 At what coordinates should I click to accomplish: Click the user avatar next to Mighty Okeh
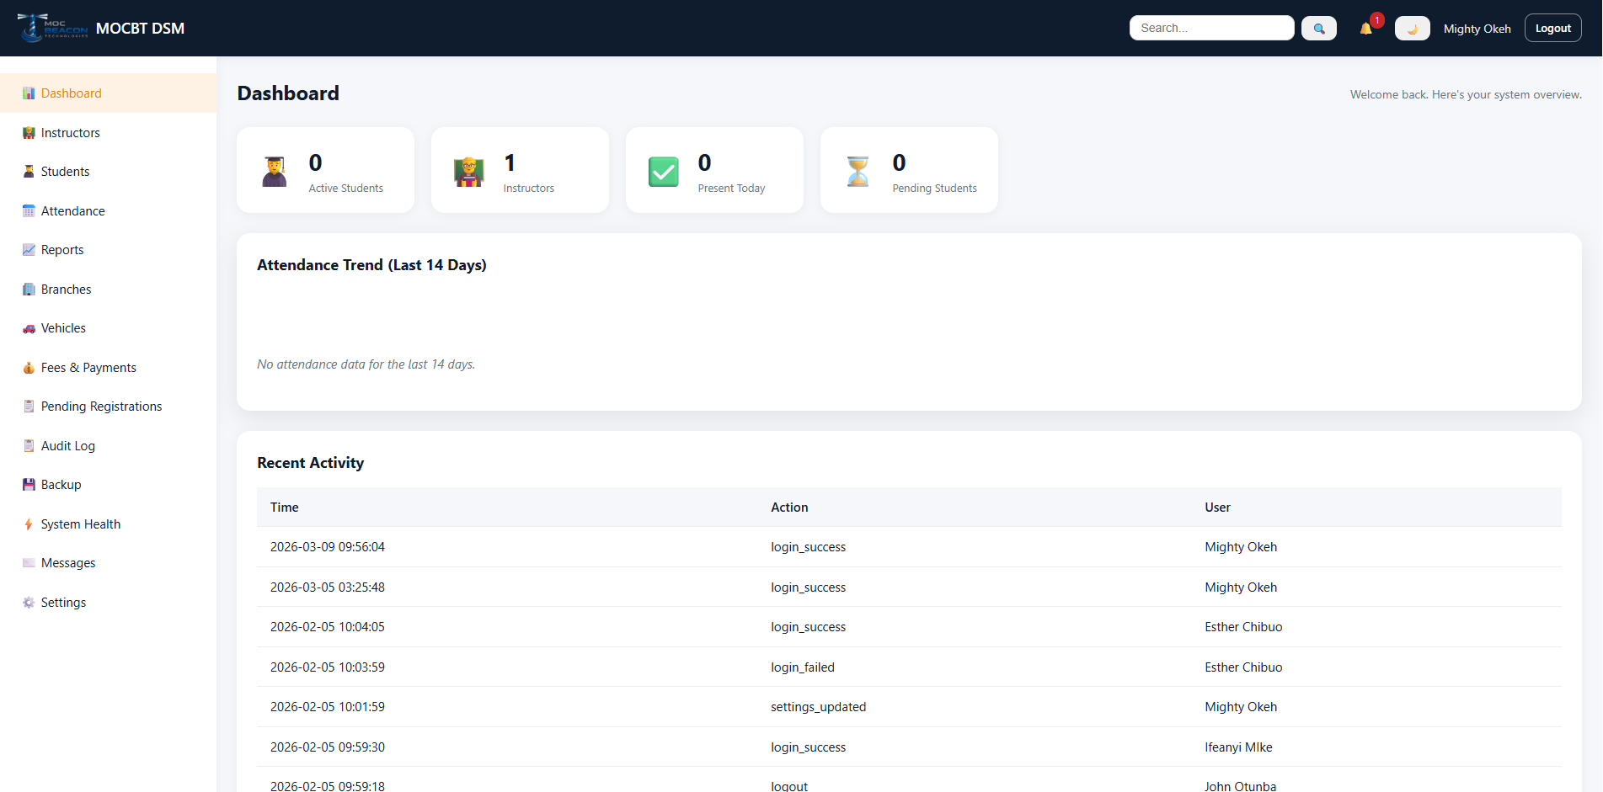[x=1412, y=28]
